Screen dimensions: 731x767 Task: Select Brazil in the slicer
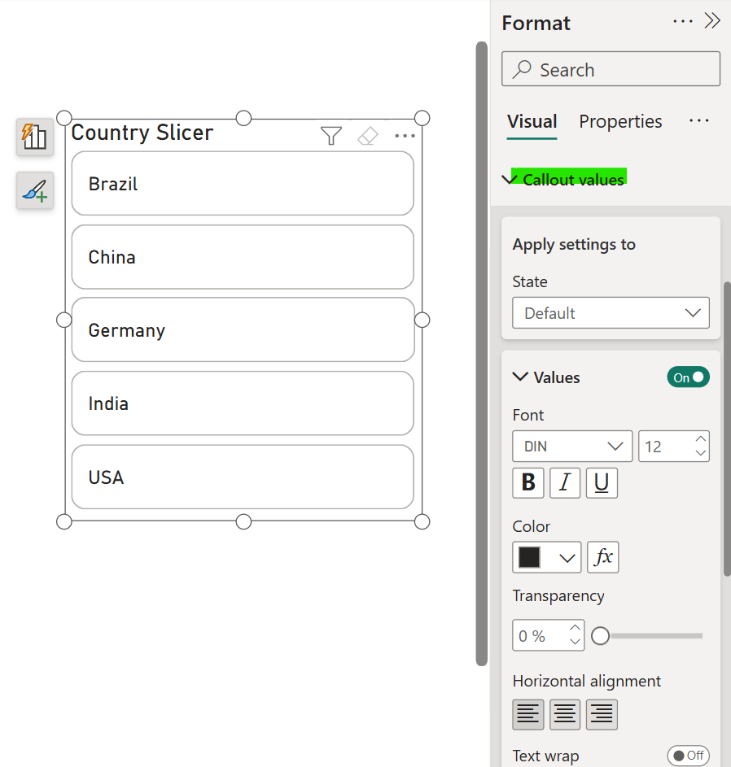[243, 184]
